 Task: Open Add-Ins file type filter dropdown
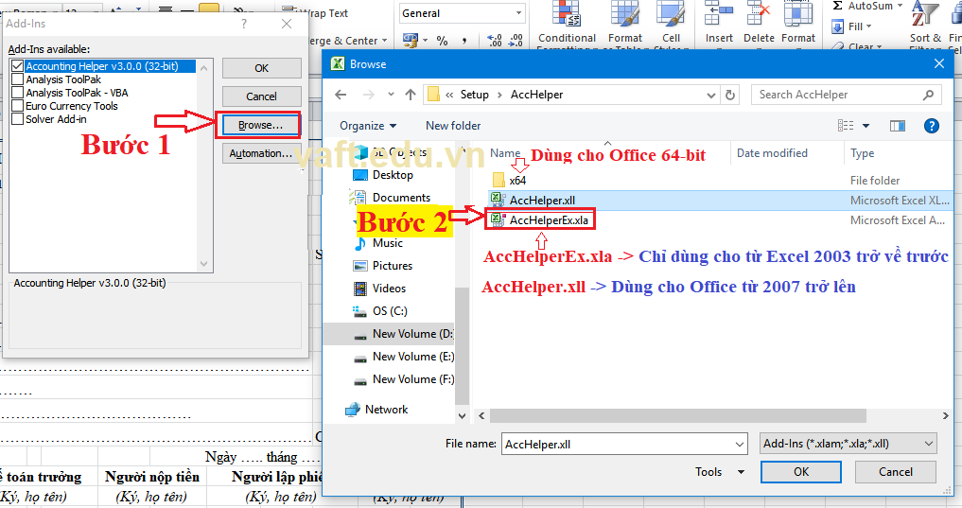point(848,443)
